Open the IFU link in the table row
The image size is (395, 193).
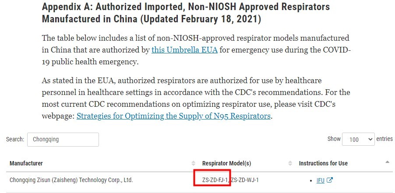[x=321, y=180]
